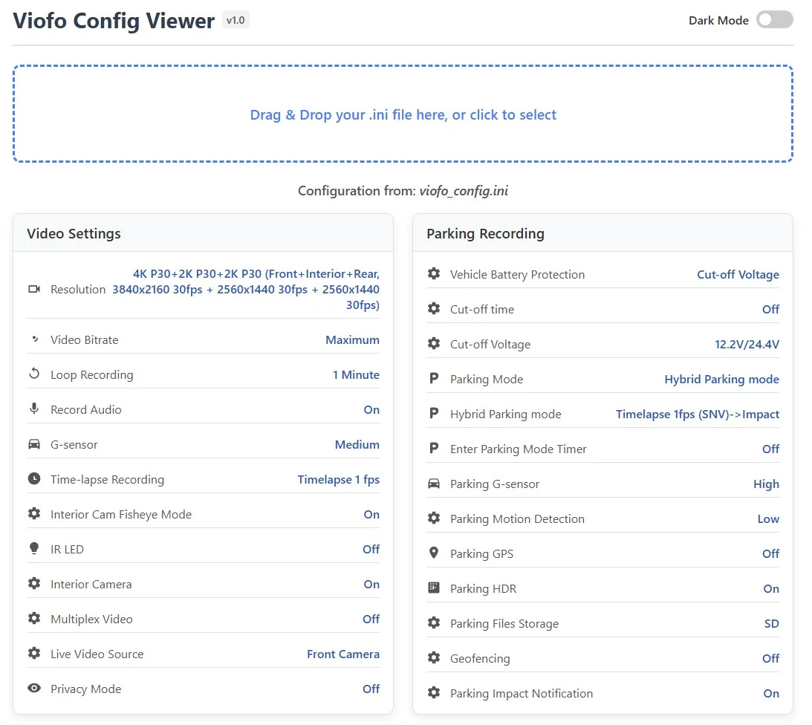Click the Video Bitrate Maximum value
This screenshot has height=725, width=812.
(352, 339)
